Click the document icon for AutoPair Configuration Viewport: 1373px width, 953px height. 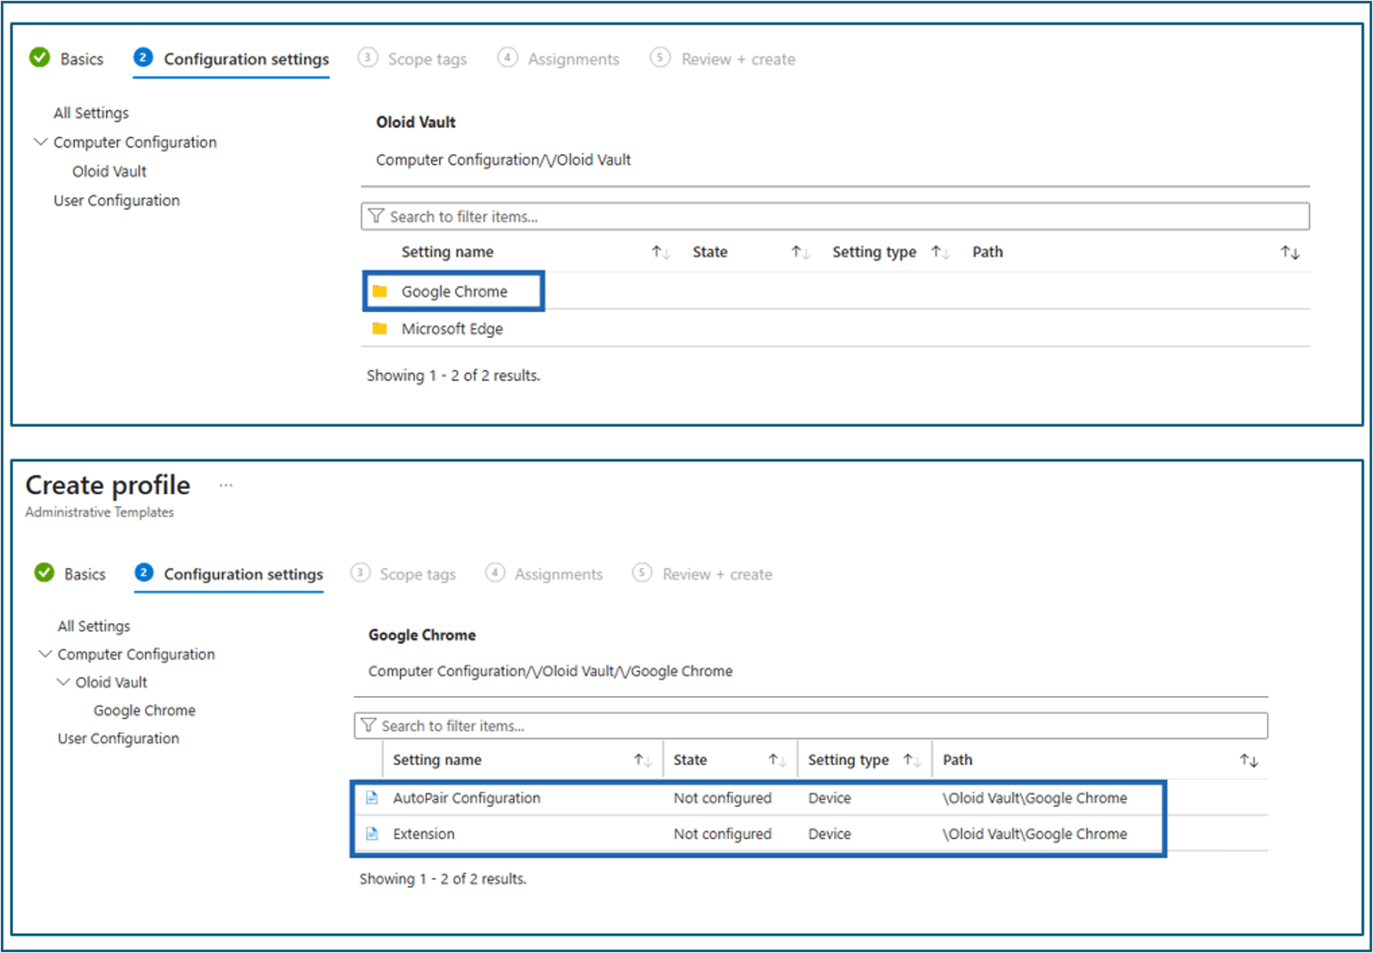pos(372,798)
